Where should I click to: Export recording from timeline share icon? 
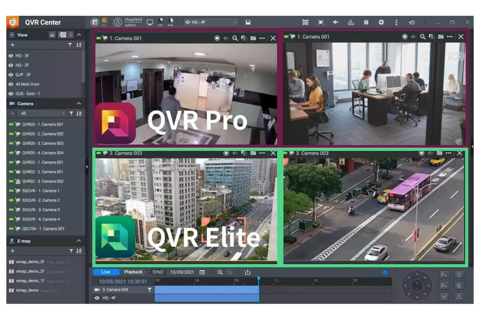[248, 272]
